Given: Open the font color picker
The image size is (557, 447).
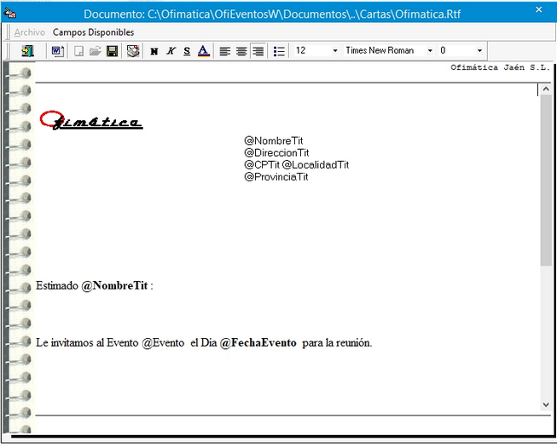Looking at the screenshot, I should click(x=203, y=51).
